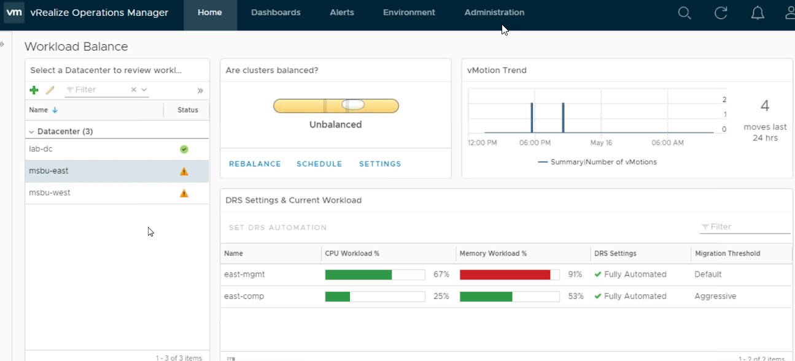Select the east-comp cluster name
The width and height of the screenshot is (795, 361).
(244, 297)
